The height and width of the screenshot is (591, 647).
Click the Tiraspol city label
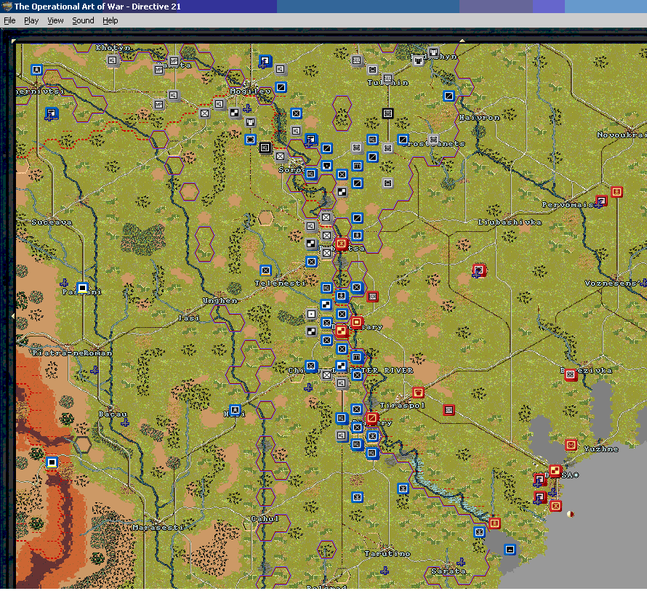click(402, 406)
